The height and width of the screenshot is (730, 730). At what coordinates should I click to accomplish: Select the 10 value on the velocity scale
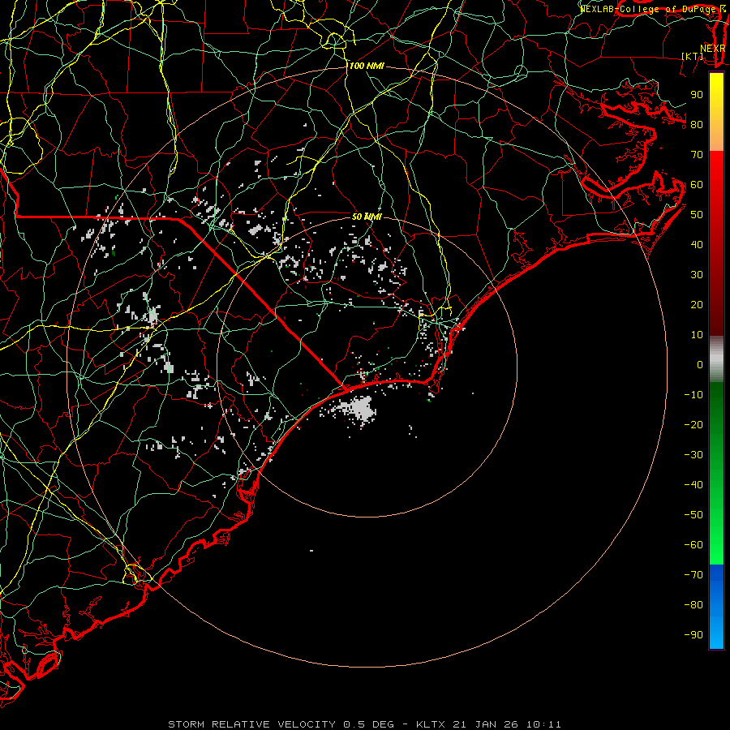pyautogui.click(x=697, y=335)
